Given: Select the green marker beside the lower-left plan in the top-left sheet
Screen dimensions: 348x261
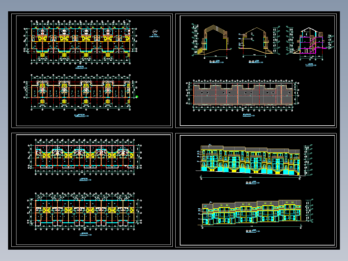Looking at the screenshot, I should pyautogui.click(x=137, y=97).
